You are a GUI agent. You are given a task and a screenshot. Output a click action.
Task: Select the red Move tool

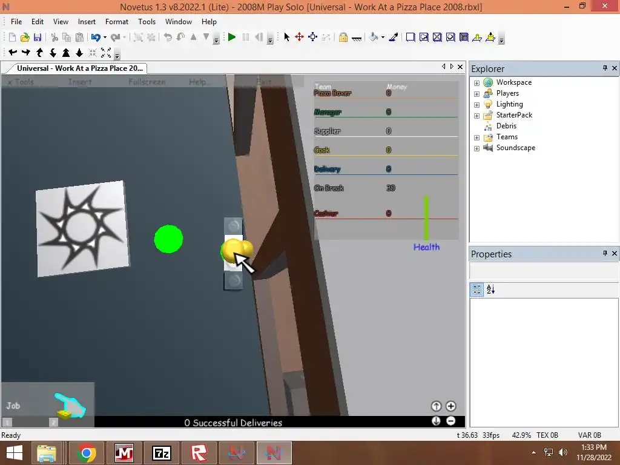pyautogui.click(x=299, y=37)
